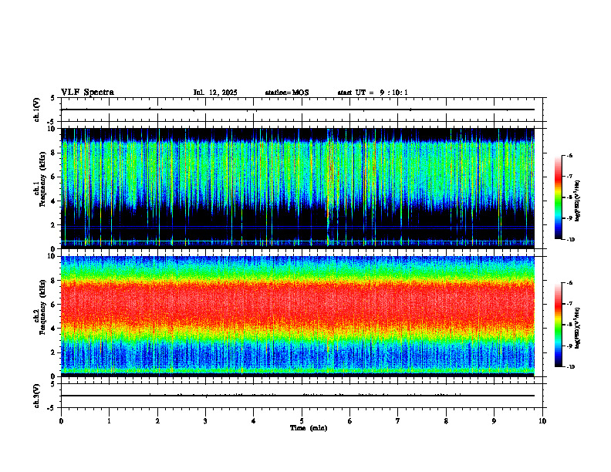Click the "7" minute tick label
The image size is (611, 472).
[398, 421]
